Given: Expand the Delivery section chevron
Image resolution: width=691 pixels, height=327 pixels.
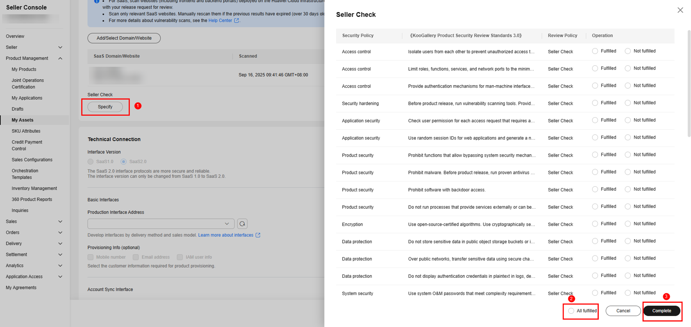Looking at the screenshot, I should click(x=60, y=243).
